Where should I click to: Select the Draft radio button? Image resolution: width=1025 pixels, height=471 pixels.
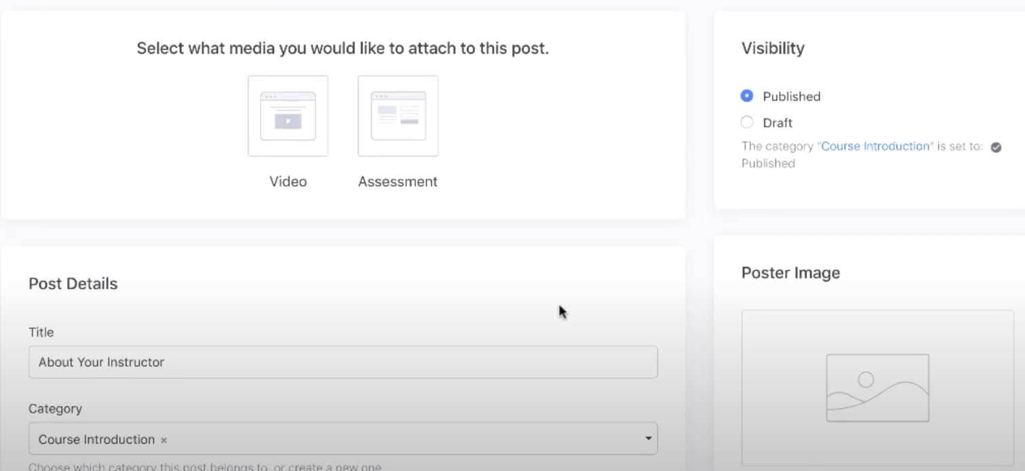[747, 122]
